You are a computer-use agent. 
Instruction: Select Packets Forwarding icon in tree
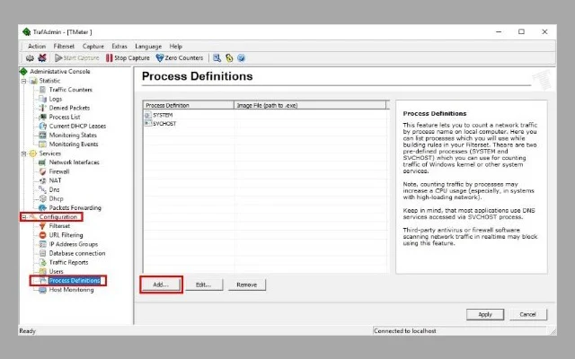coord(42,207)
